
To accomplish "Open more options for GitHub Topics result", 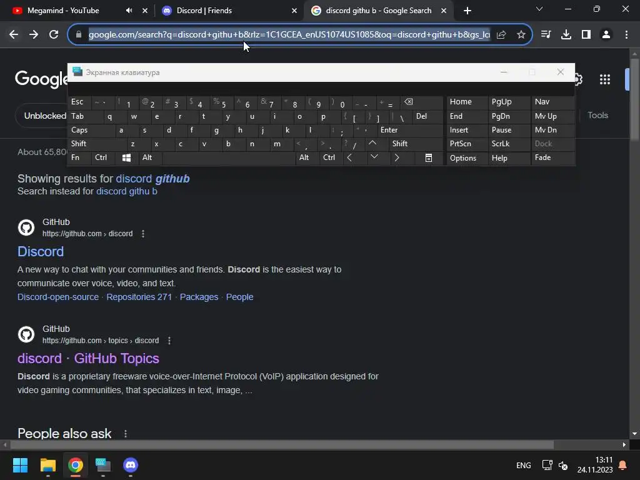I will coord(169,341).
